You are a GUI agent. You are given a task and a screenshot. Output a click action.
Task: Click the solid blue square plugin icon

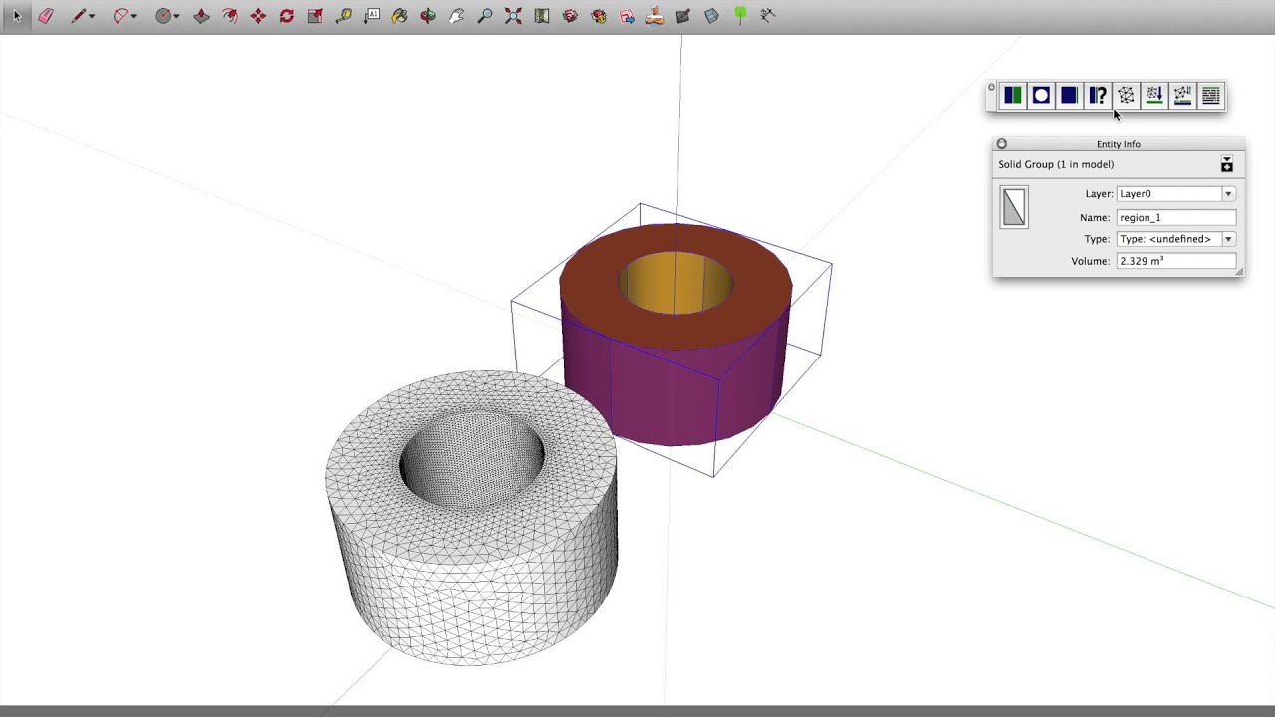(x=1069, y=95)
